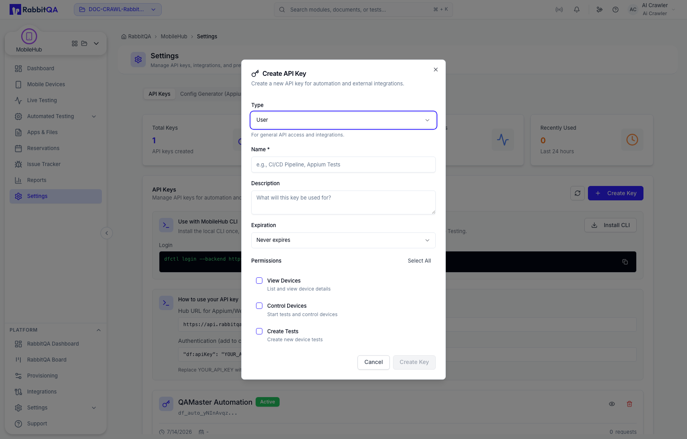Check the View Devices permission
This screenshot has height=439, width=687.
259,281
